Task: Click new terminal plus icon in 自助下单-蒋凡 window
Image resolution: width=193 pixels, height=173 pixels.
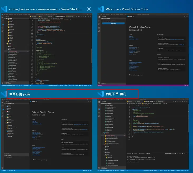Action: [x=178, y=153]
